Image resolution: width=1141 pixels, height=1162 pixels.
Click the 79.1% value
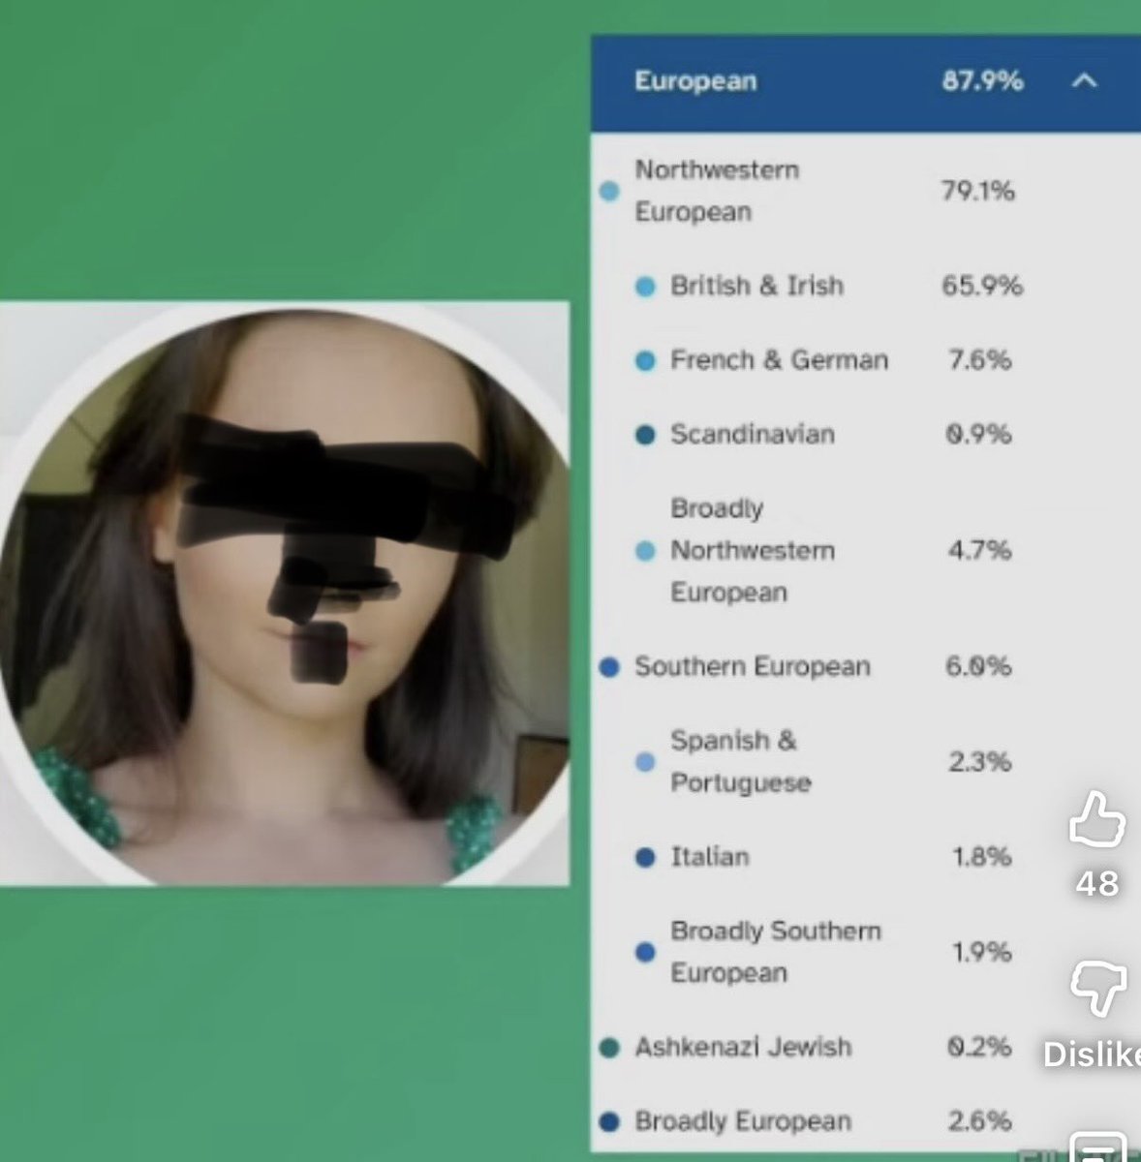point(977,191)
